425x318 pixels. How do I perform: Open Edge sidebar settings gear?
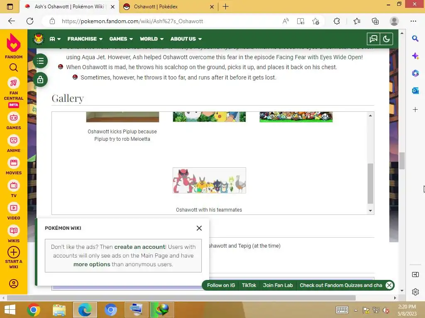click(415, 292)
